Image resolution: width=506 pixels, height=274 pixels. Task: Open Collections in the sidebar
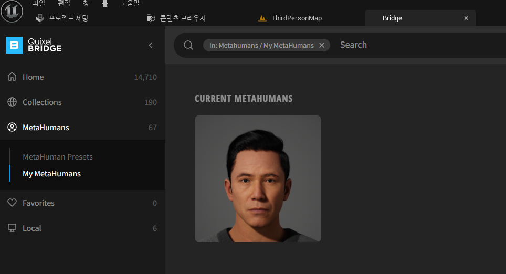[x=82, y=102]
